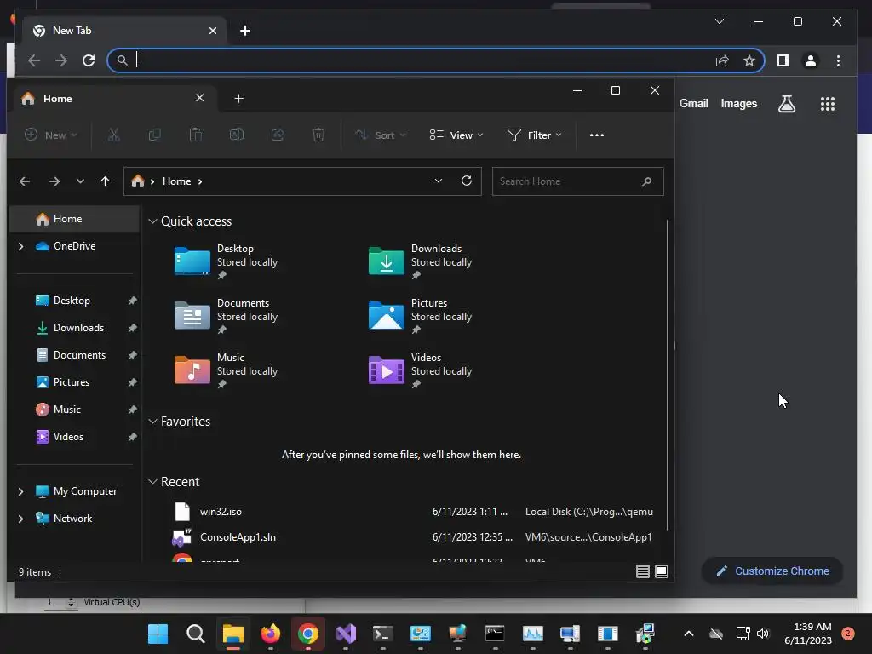
Task: Open the Filter dropdown
Action: pyautogui.click(x=535, y=135)
